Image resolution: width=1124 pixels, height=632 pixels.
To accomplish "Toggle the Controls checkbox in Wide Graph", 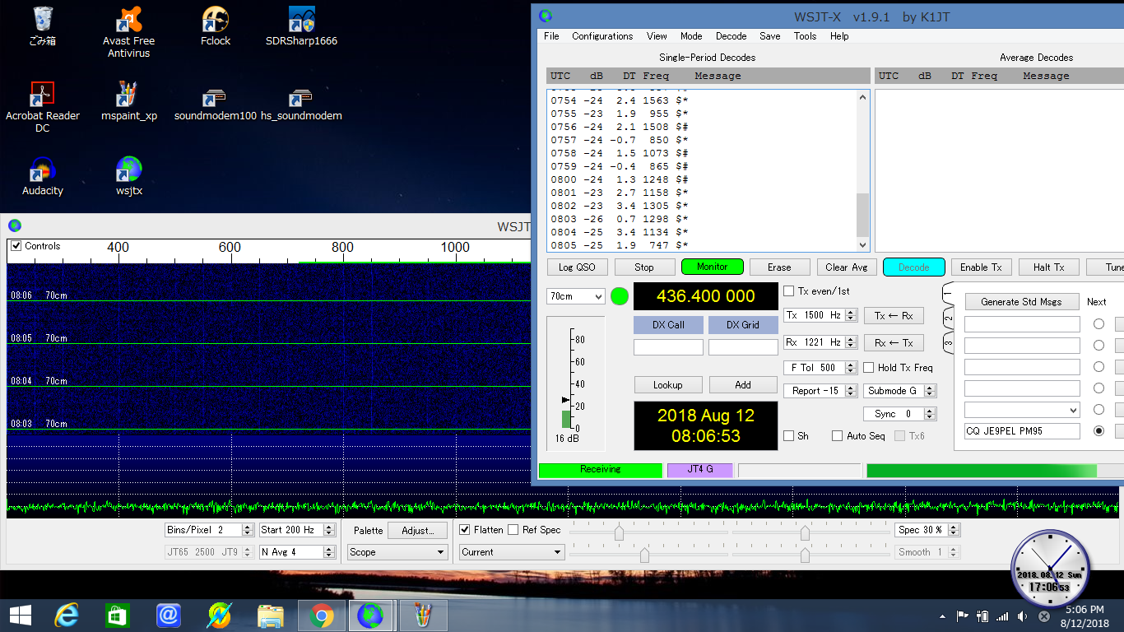I will click(16, 246).
